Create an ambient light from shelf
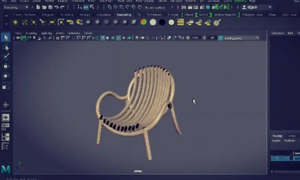 pyautogui.click(x=15, y=22)
